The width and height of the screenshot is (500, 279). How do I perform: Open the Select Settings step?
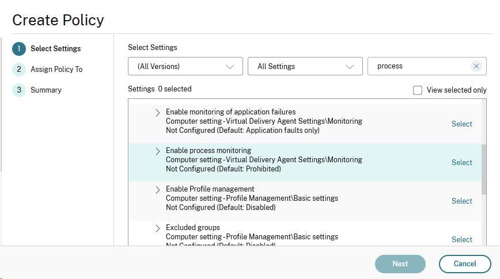(55, 49)
